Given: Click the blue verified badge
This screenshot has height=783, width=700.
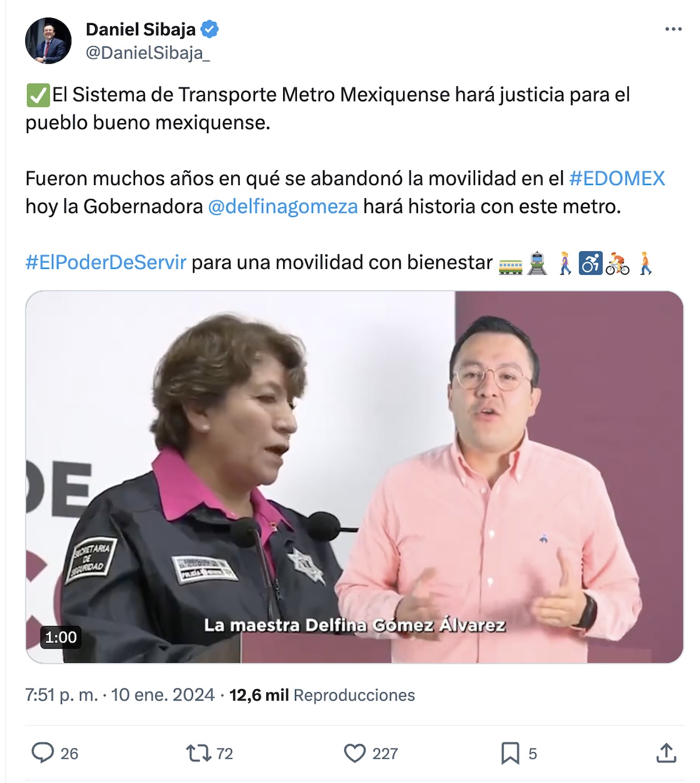Looking at the screenshot, I should [x=209, y=29].
